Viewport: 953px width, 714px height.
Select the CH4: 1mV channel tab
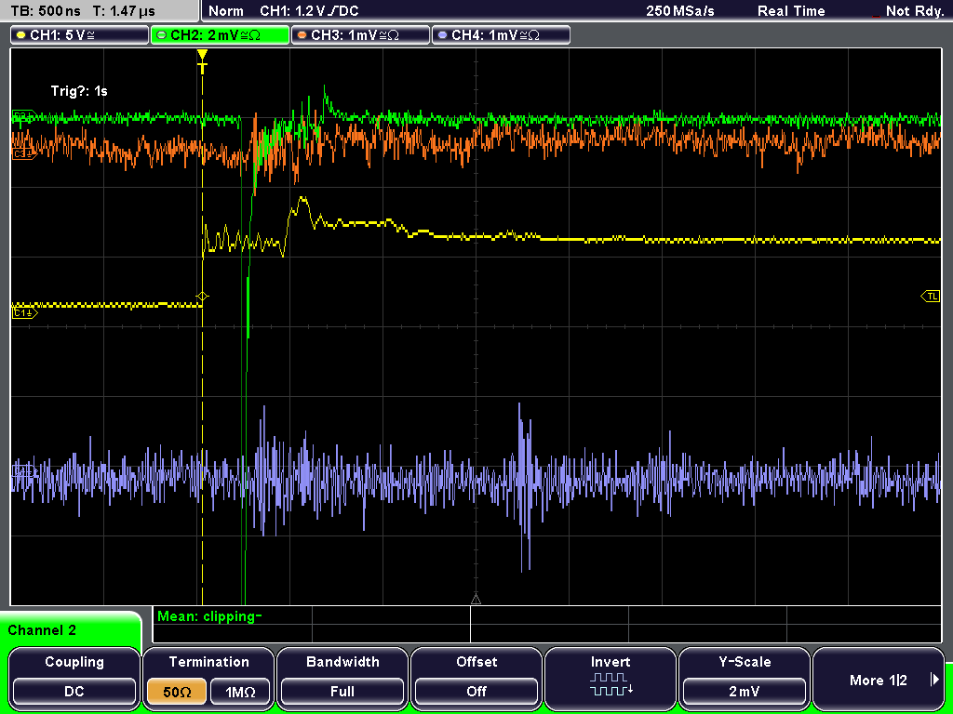click(501, 35)
